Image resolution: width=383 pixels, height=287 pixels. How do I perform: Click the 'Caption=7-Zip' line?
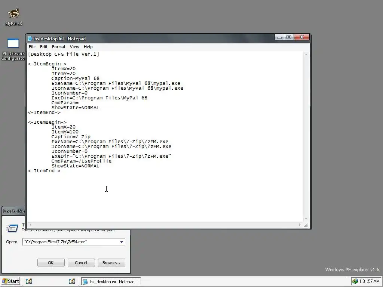[x=71, y=137]
